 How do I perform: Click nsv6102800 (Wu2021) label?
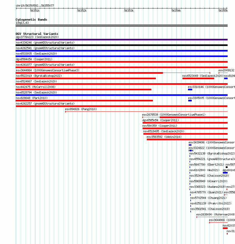tap(204, 170)
